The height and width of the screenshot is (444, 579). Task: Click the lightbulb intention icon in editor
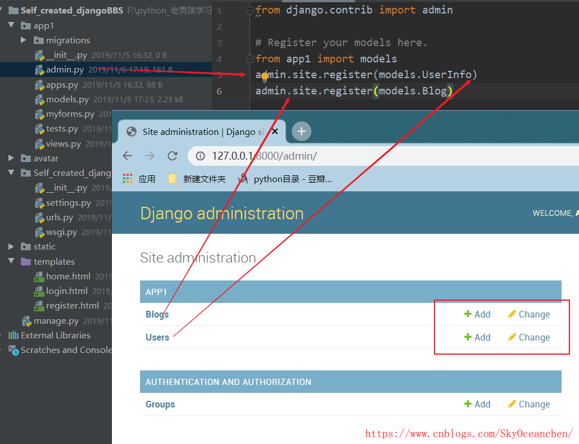pos(265,77)
